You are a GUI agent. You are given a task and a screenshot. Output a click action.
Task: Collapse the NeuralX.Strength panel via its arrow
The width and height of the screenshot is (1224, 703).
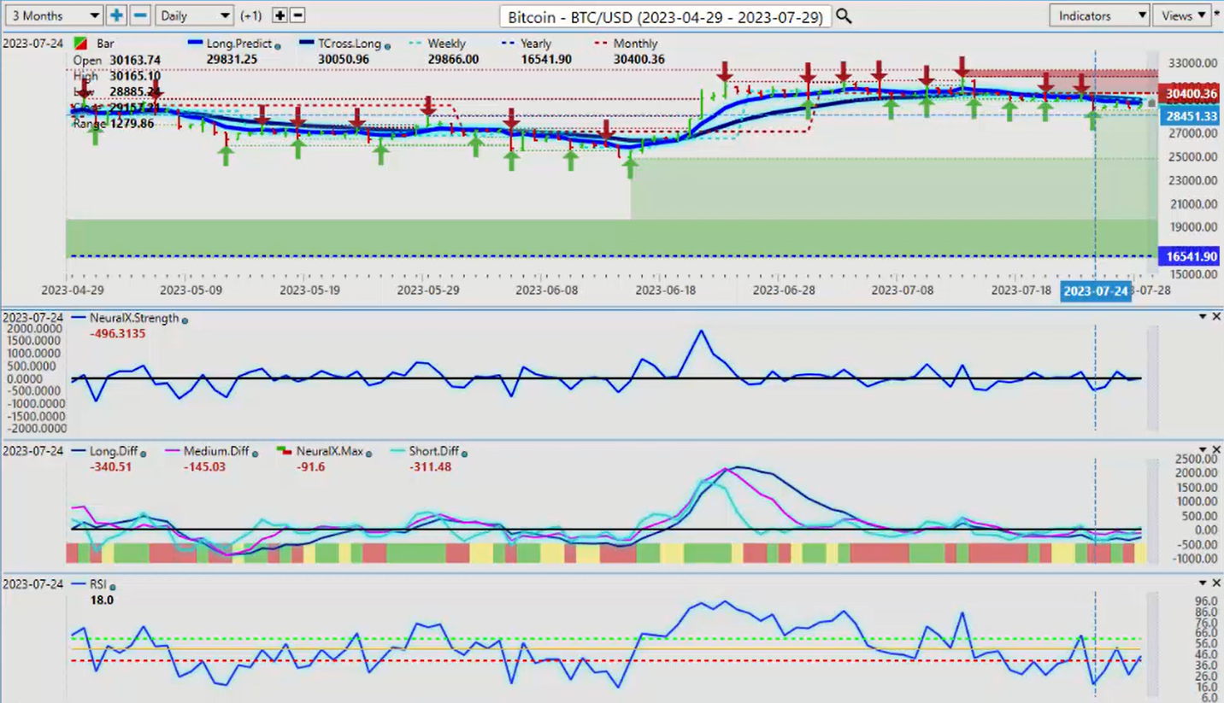(1202, 317)
